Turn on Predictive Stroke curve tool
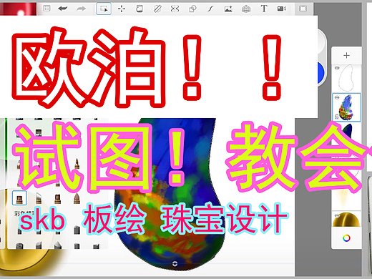Screen dimensions: 372x279 click(210, 9)
